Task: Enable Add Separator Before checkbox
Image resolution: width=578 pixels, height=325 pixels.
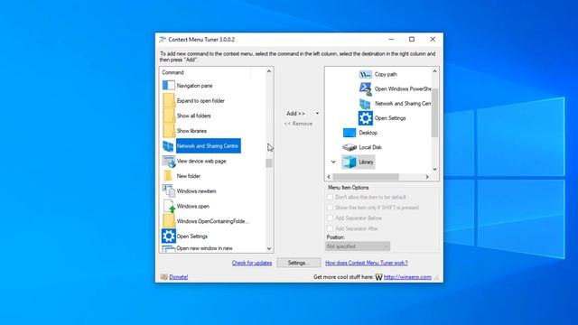Action: click(x=330, y=218)
